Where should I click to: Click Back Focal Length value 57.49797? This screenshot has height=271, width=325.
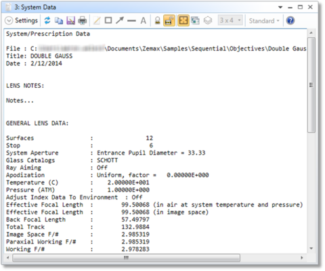[x=135, y=220]
